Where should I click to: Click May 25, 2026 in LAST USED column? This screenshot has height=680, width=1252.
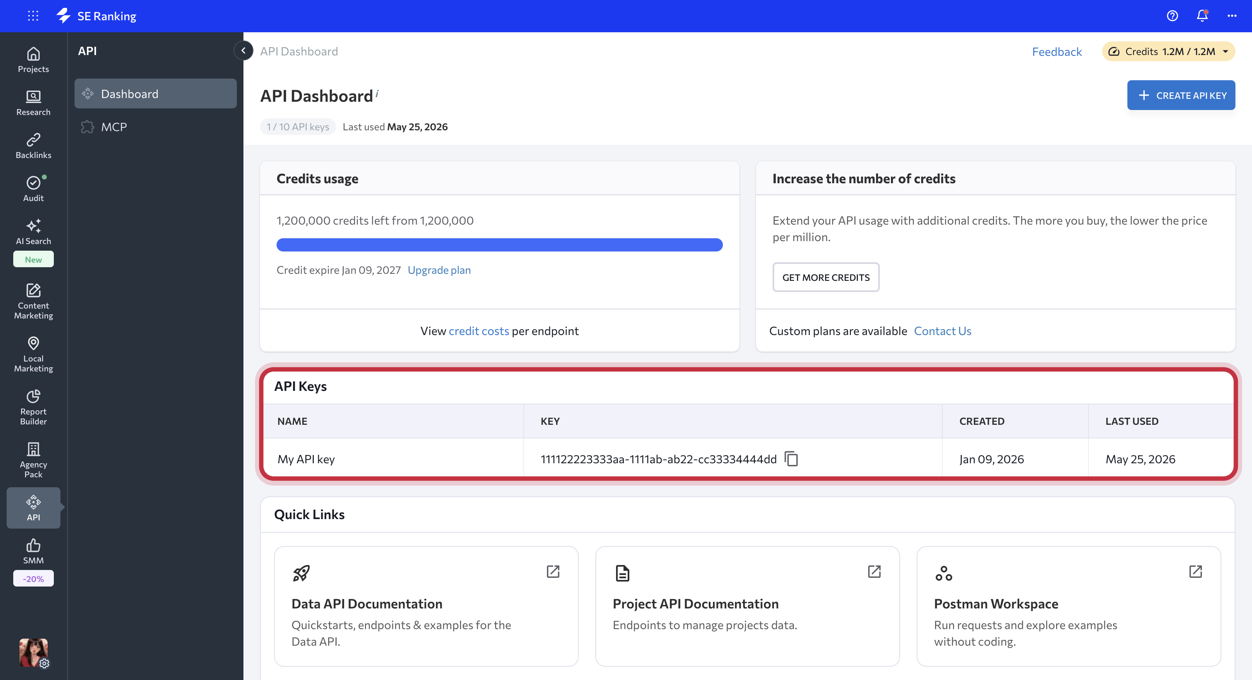pos(1140,459)
